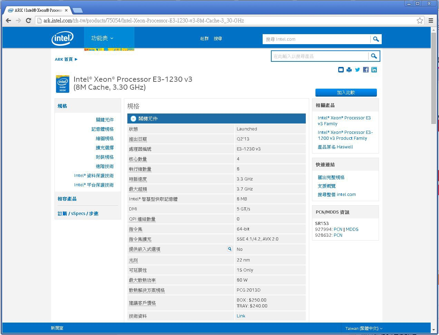Go to 關鍵元件 sidebar link
This screenshot has height=335, width=439.
click(x=105, y=120)
